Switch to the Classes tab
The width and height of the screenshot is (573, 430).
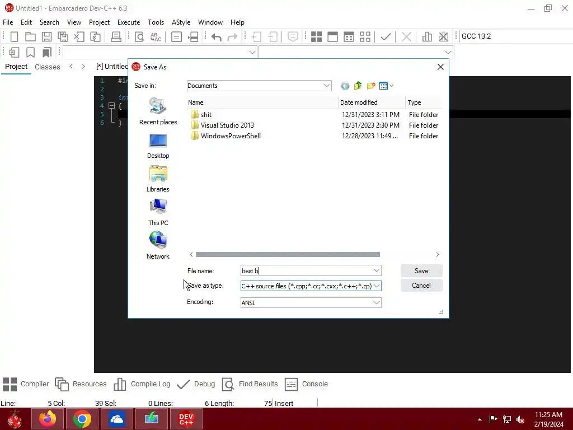(48, 67)
